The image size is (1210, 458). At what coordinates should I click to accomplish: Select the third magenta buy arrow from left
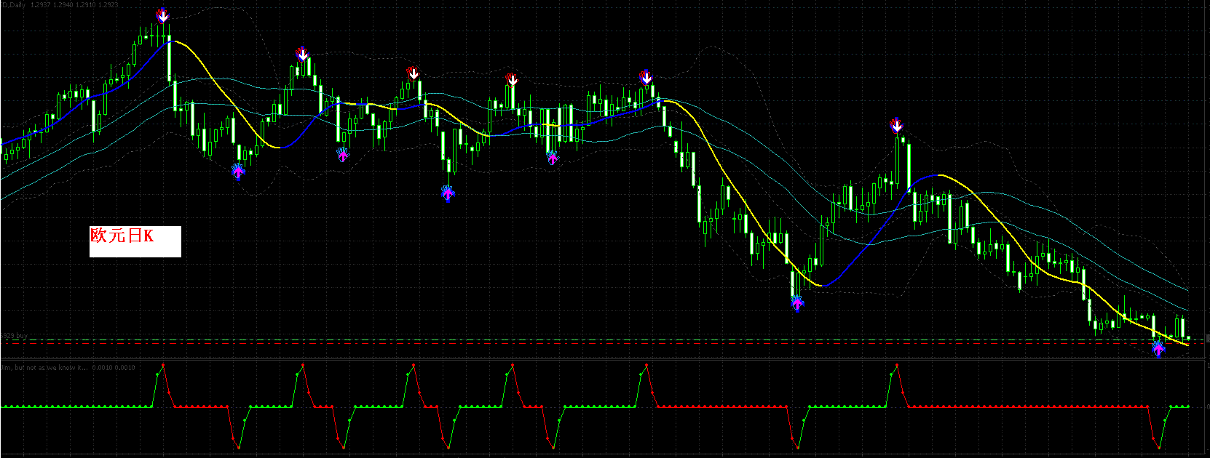(448, 193)
